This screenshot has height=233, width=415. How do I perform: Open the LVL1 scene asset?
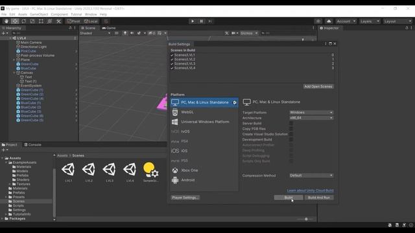click(x=68, y=172)
